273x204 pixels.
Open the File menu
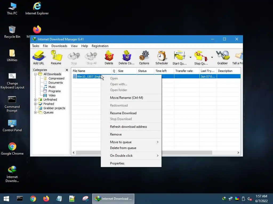[45, 46]
